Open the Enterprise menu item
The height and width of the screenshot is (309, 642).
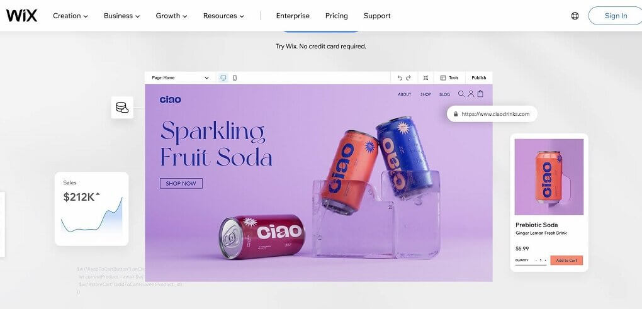pyautogui.click(x=293, y=16)
